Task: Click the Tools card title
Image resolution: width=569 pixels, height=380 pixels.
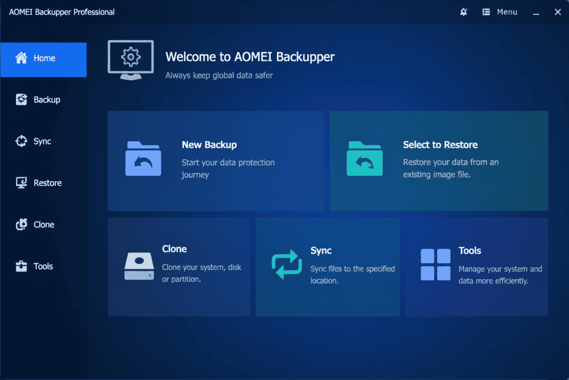Action: click(469, 251)
